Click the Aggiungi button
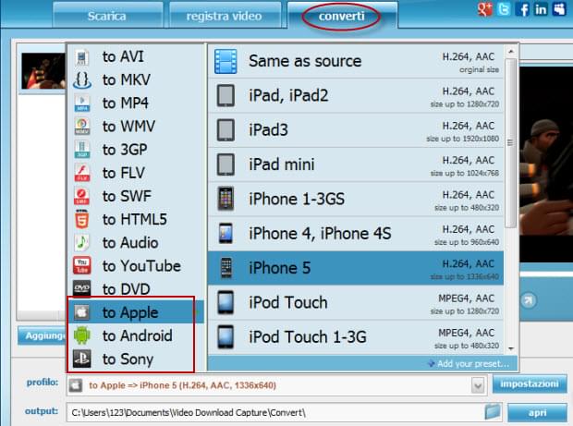 pos(43,335)
